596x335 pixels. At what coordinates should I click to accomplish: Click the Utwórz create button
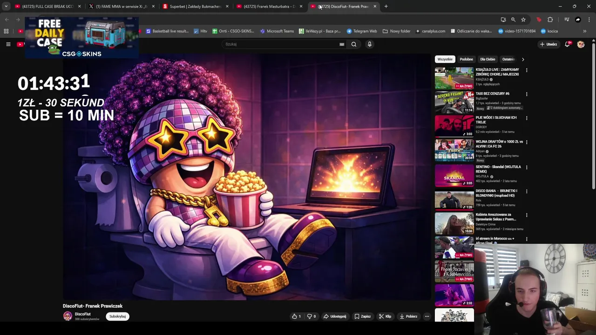(x=549, y=44)
